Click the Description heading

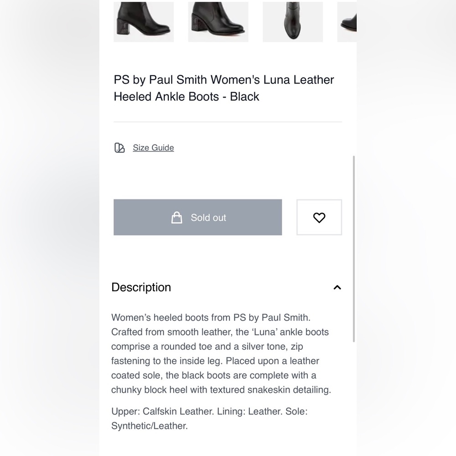pos(141,287)
